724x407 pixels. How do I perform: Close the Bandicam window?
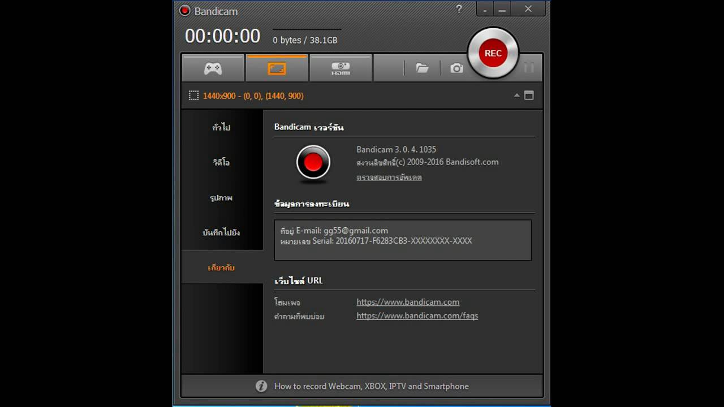click(x=528, y=9)
